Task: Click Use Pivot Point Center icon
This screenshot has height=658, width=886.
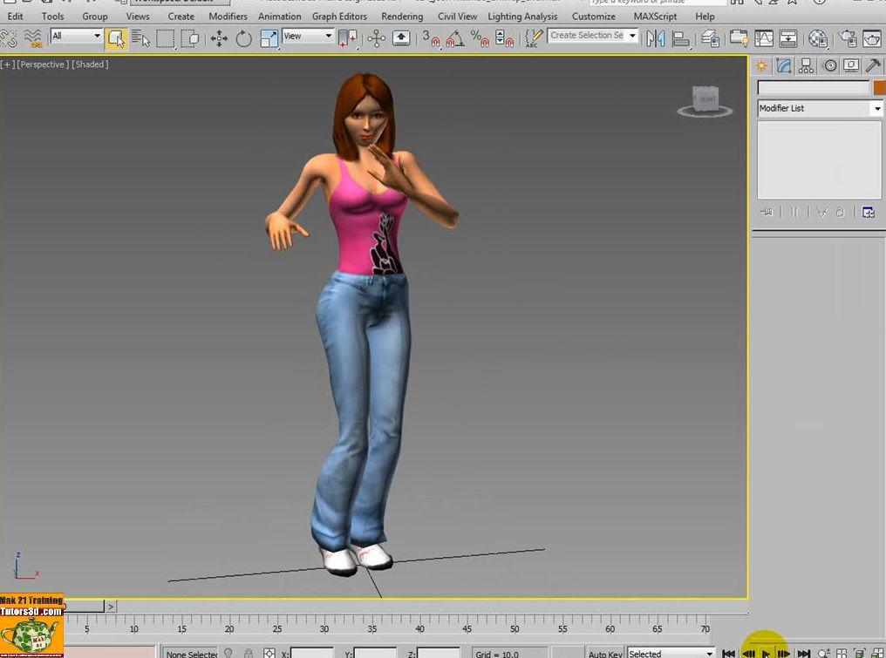Action: point(348,39)
